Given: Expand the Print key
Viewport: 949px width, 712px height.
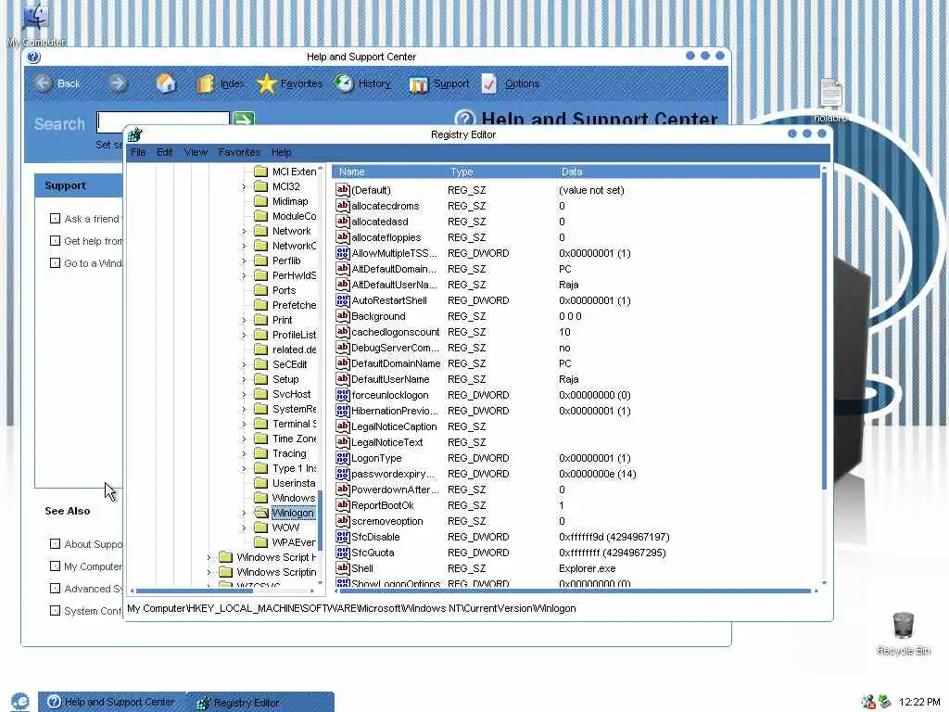Looking at the screenshot, I should click(244, 320).
